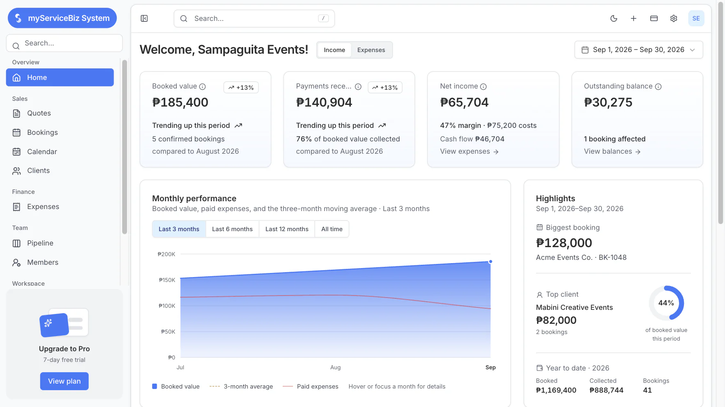725x407 pixels.
Task: Switch to the Expenses toggle
Action: pyautogui.click(x=371, y=50)
